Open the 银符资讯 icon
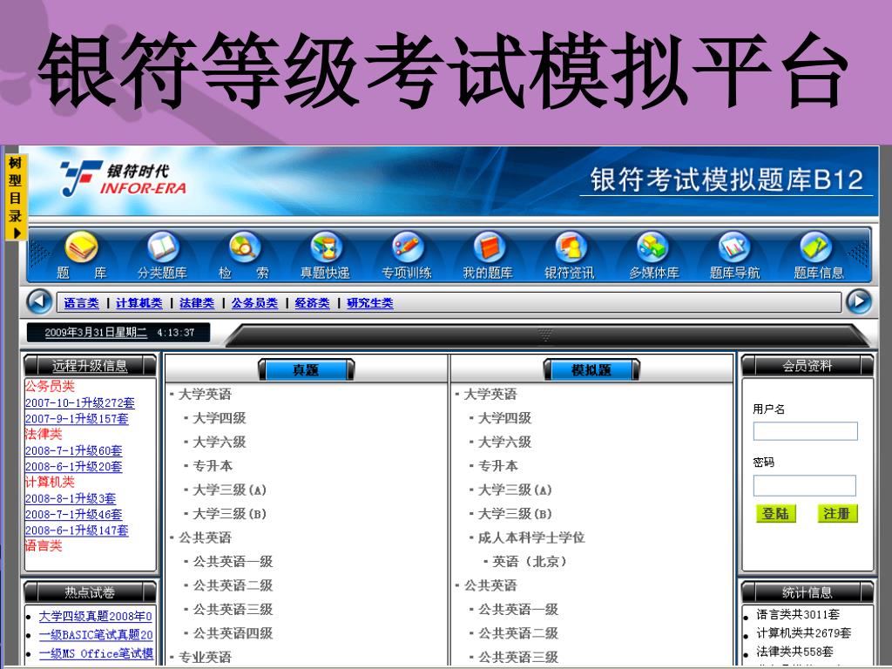 click(571, 247)
